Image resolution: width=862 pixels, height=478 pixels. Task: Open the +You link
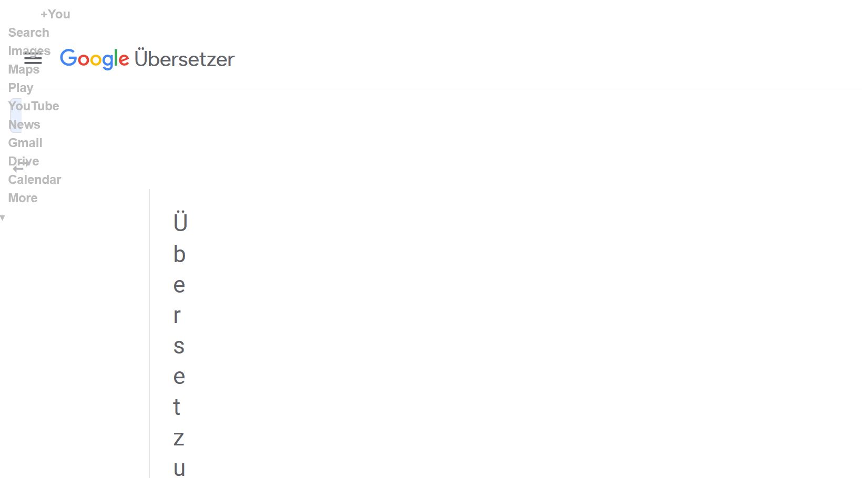(x=55, y=14)
